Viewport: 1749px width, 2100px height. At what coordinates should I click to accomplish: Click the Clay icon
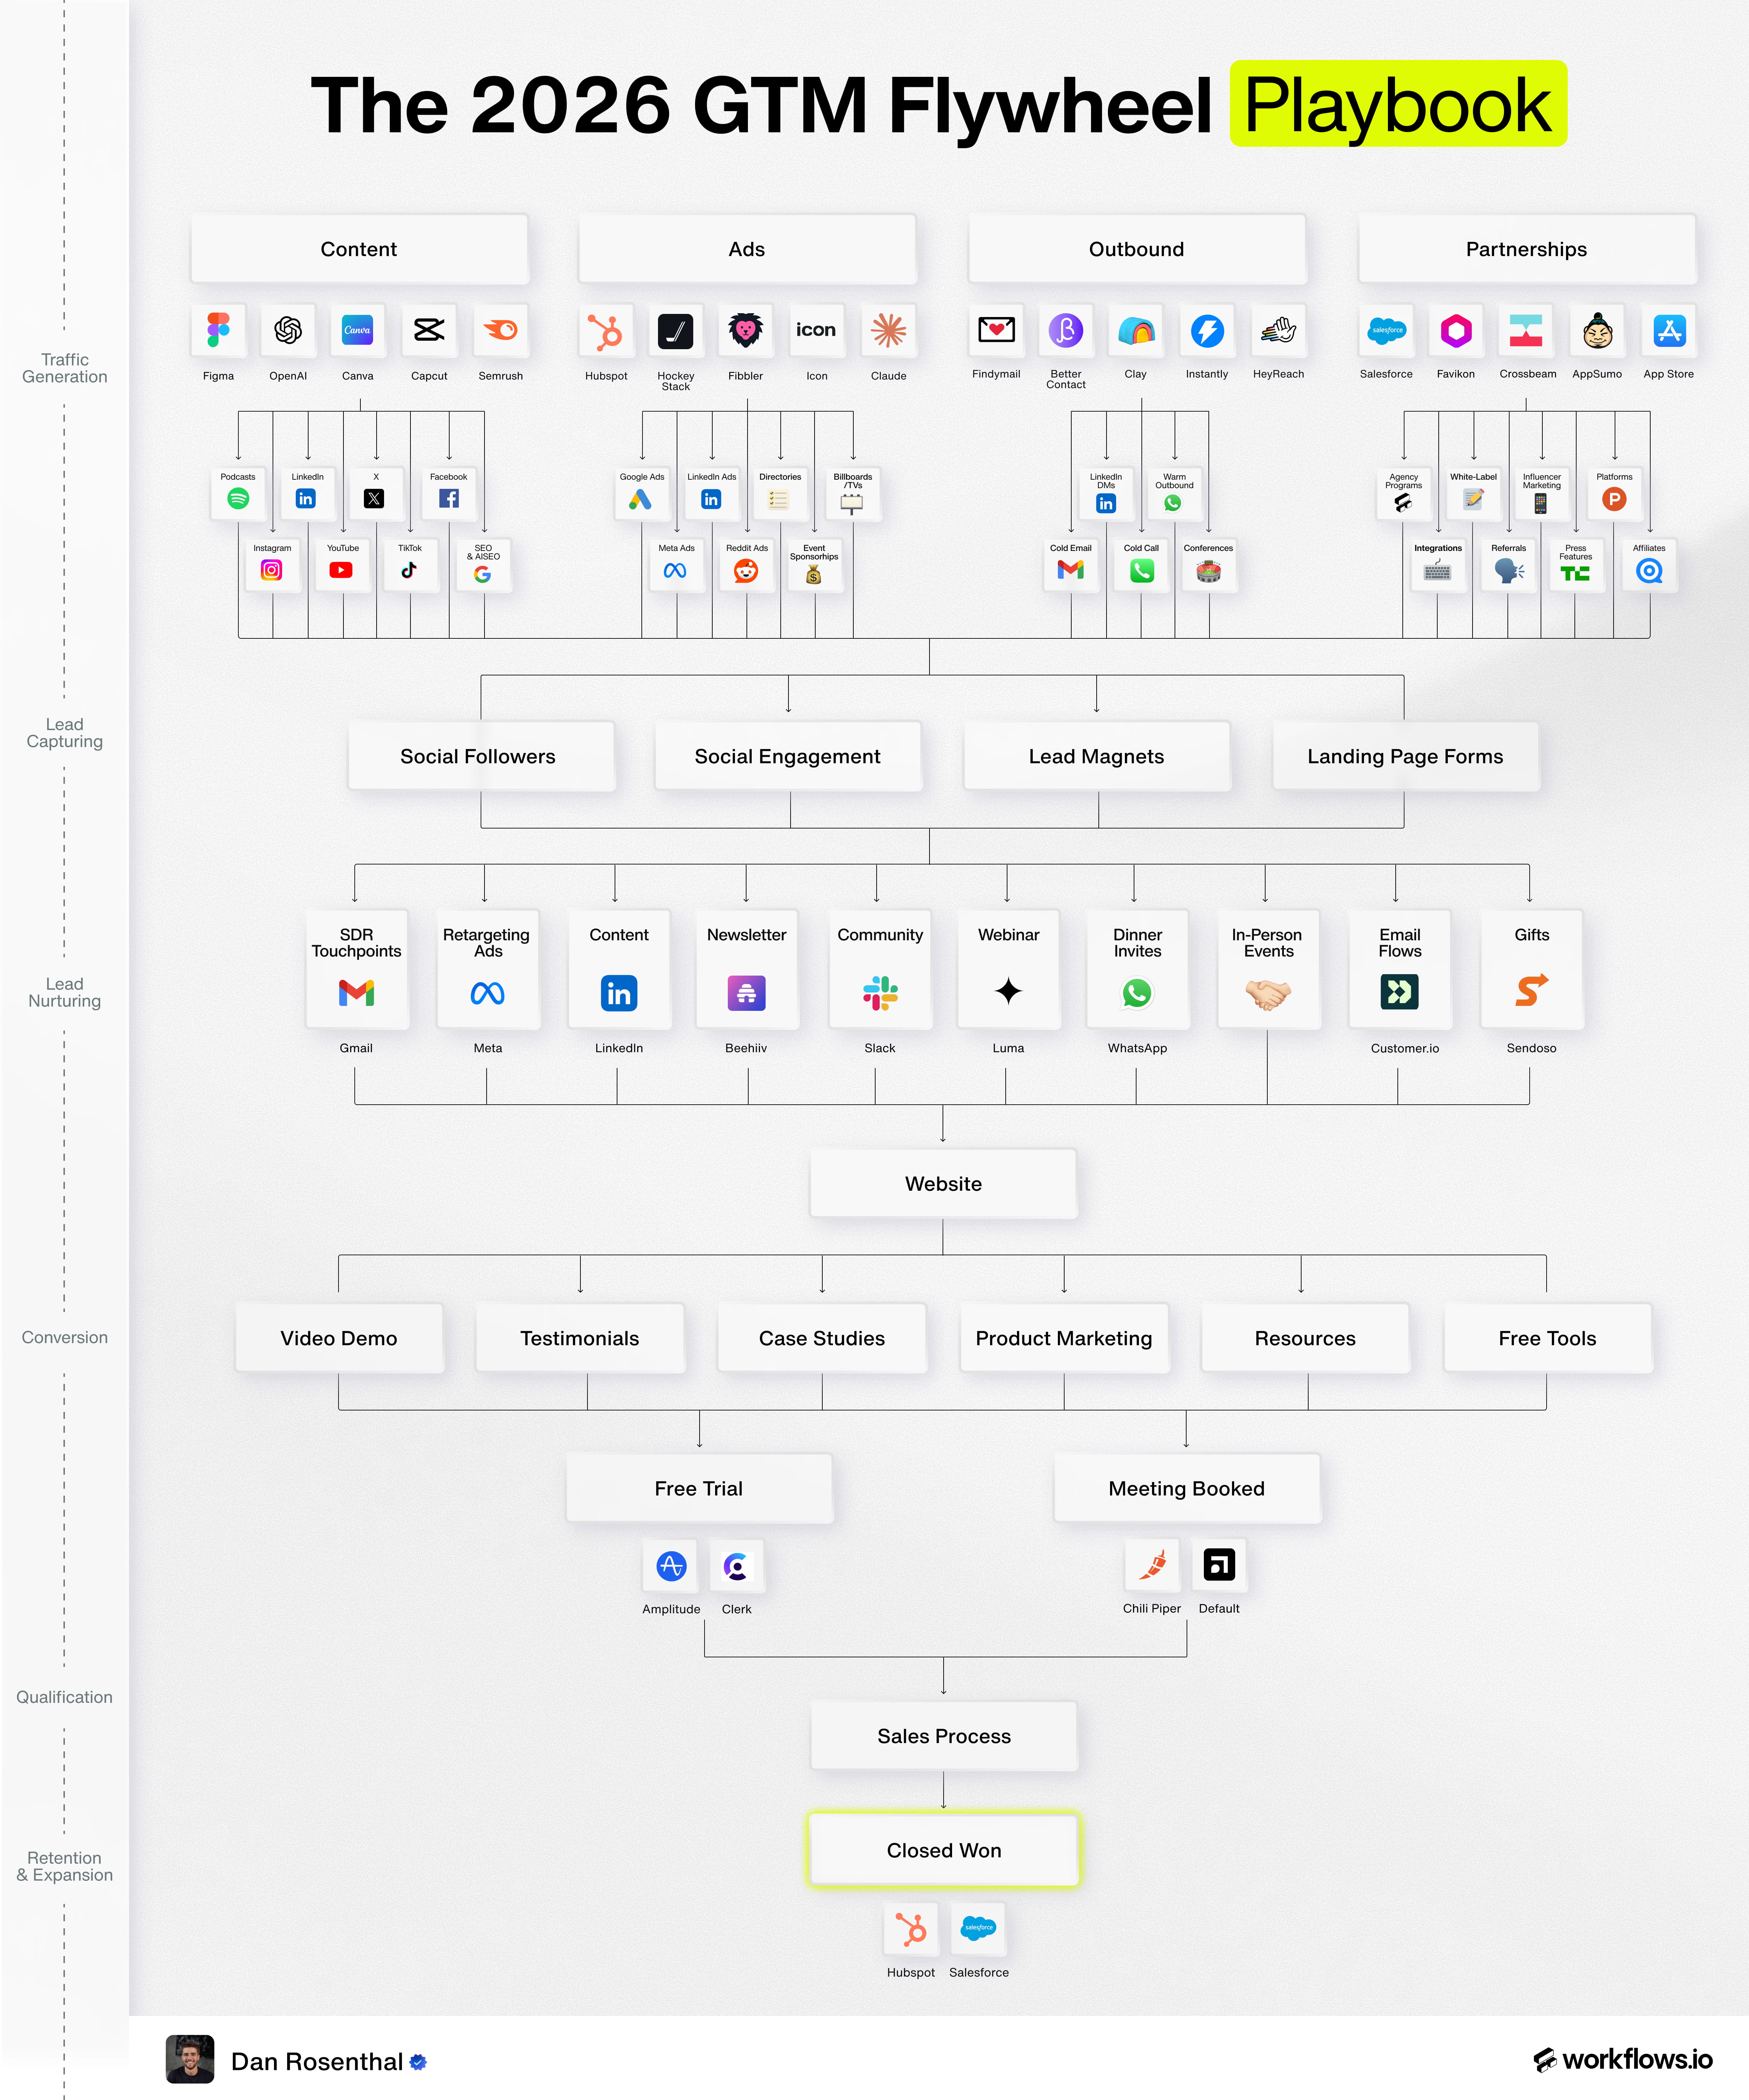coord(1136,330)
